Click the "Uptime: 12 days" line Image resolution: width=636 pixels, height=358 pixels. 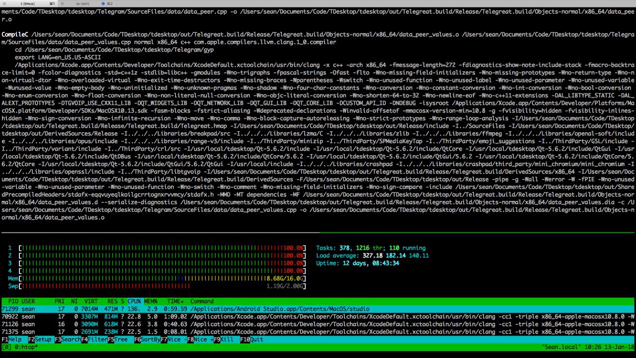point(357,263)
